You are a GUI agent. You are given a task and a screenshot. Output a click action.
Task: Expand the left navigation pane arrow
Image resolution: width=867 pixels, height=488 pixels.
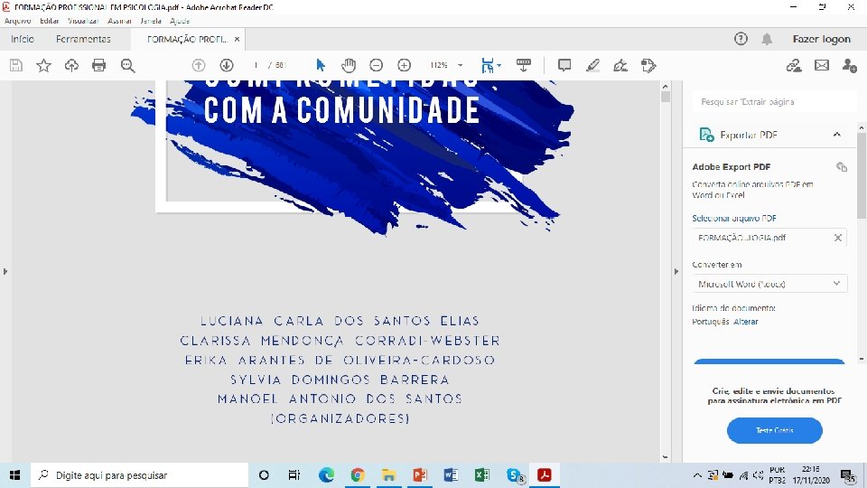[x=5, y=272]
